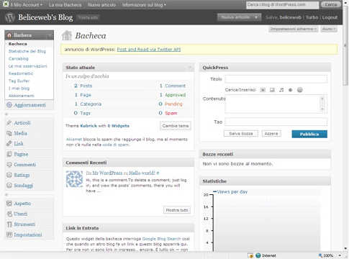Screen dimensions: 349x259
Task: Click the Pending comments link
Action: [x=173, y=104]
